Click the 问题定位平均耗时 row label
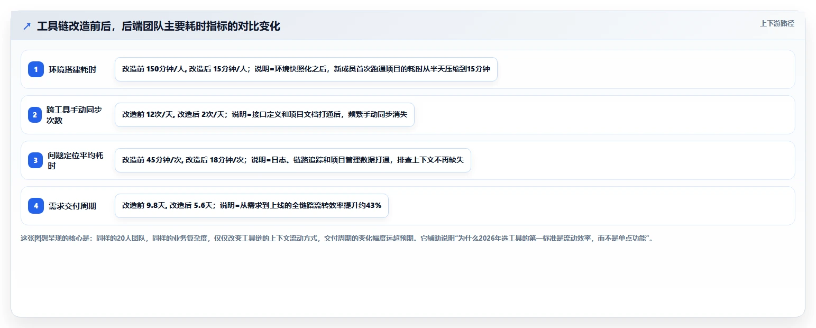This screenshot has width=816, height=328. coord(76,160)
